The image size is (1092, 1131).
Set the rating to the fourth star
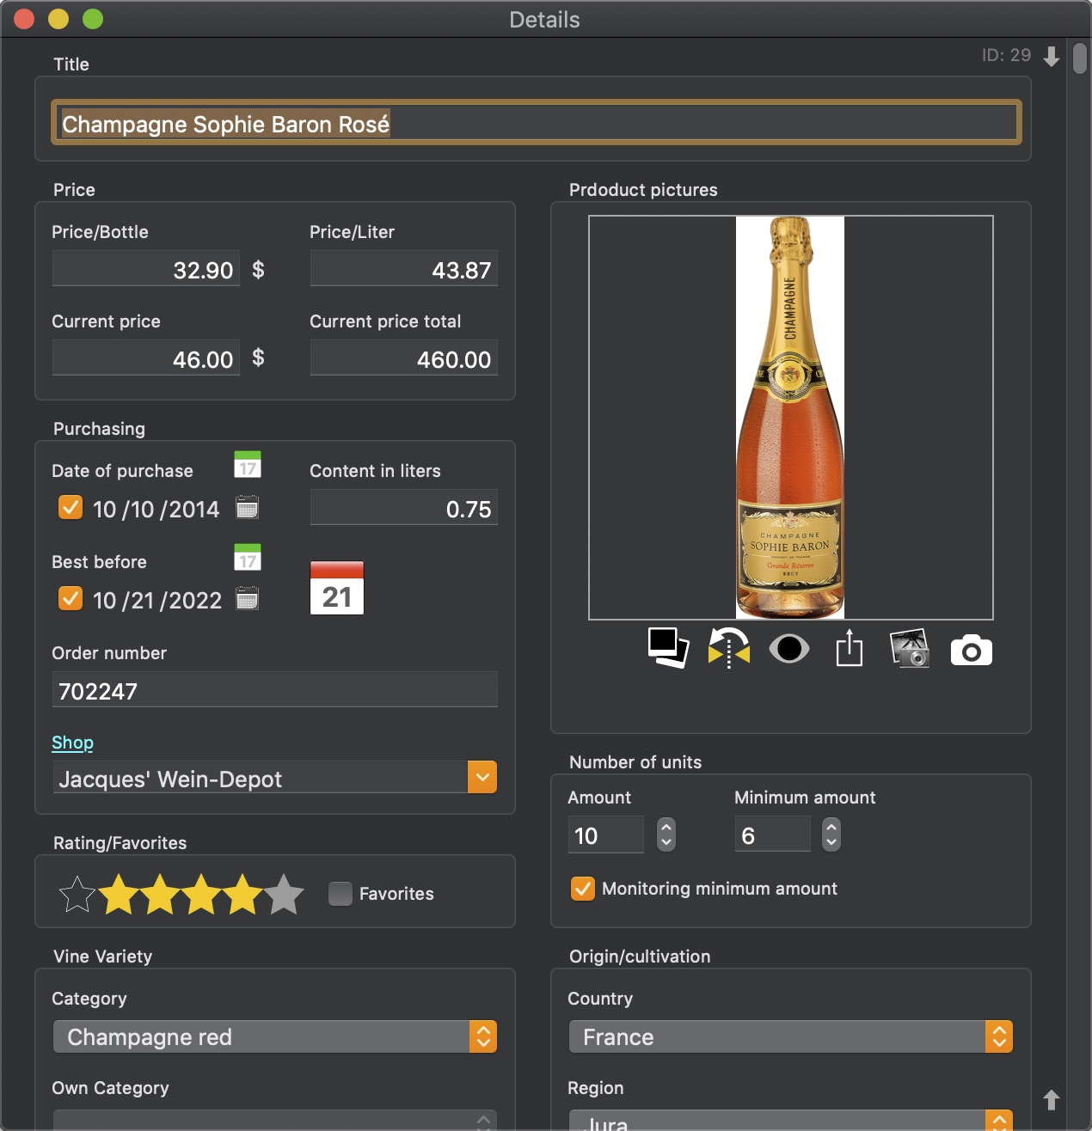pyautogui.click(x=242, y=895)
